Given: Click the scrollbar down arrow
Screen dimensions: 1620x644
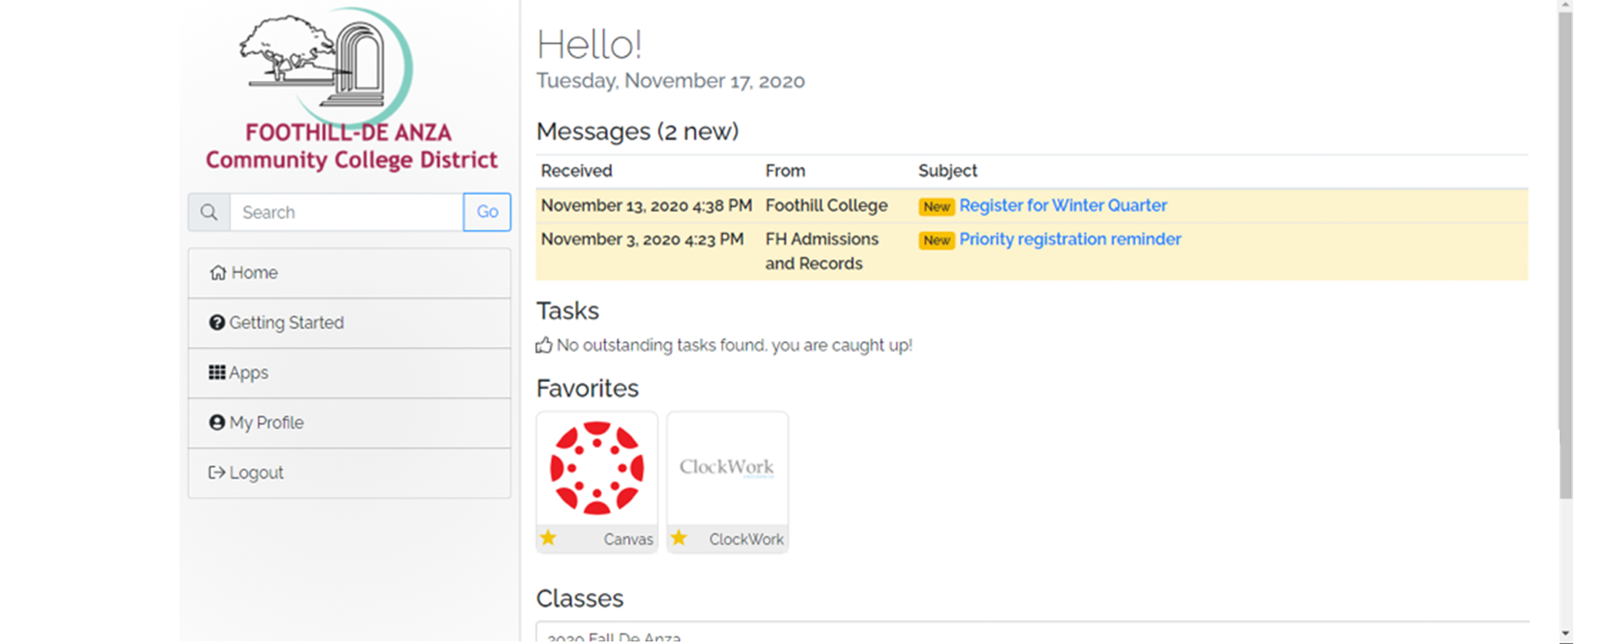Looking at the screenshot, I should (x=1566, y=634).
